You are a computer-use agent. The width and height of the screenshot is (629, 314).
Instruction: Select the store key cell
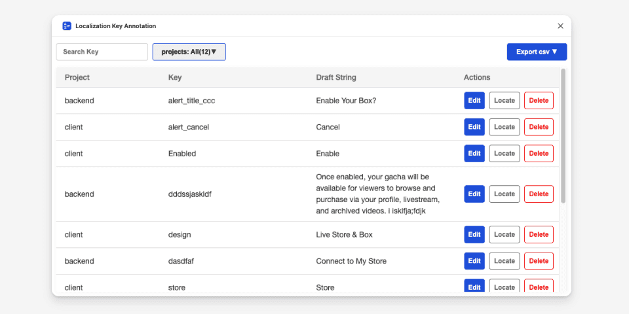click(176, 288)
